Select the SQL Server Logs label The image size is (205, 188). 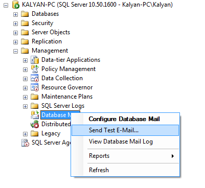pyautogui.click(x=63, y=106)
